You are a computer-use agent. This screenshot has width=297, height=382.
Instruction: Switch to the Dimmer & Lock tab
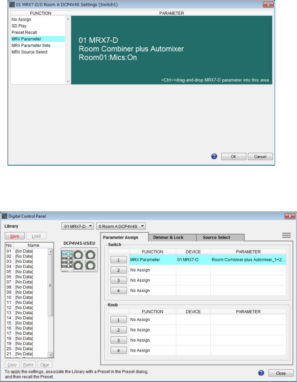click(x=172, y=237)
